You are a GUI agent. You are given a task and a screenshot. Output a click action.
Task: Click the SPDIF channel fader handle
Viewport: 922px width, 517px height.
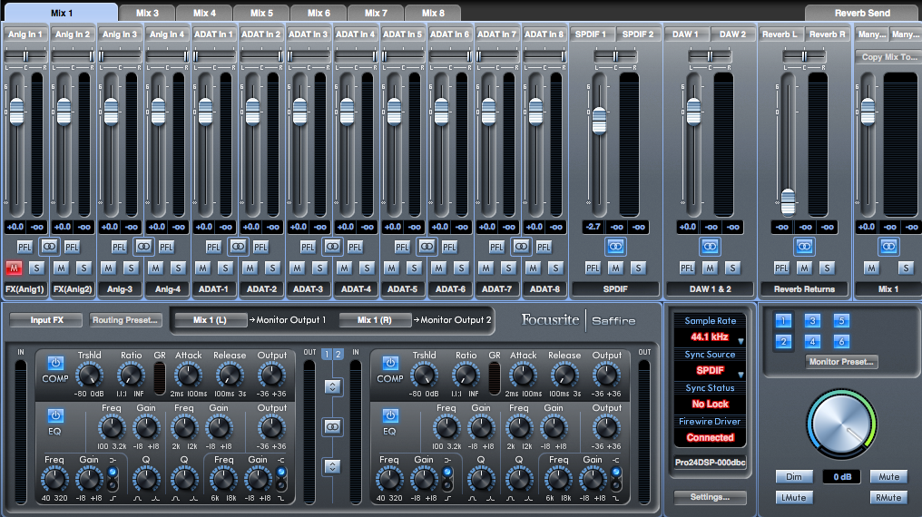[598, 120]
